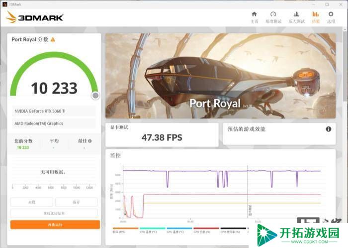The image size is (348, 248).
Task: Click the window vertical scrollbar
Action: click(x=345, y=67)
